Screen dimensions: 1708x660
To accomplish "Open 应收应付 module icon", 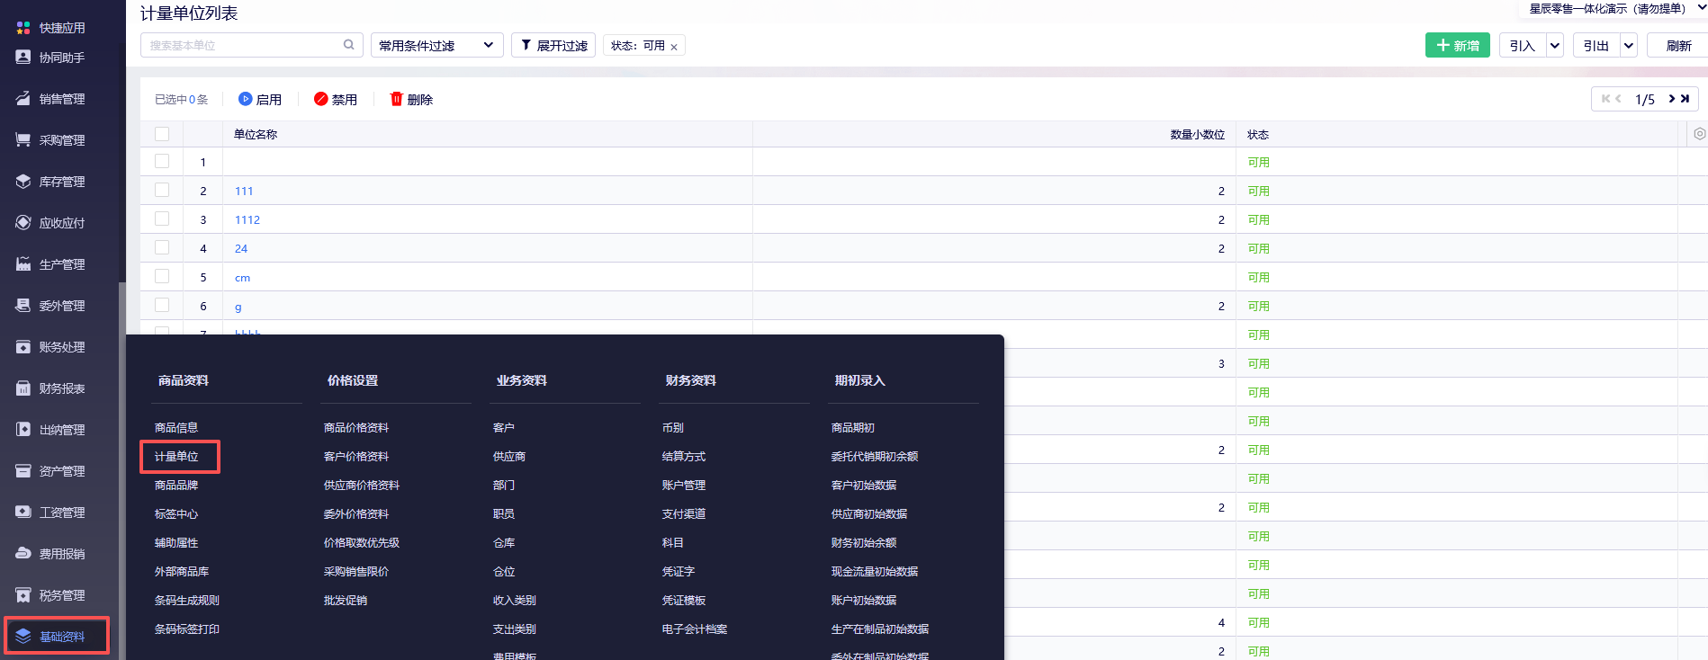I will tap(23, 222).
